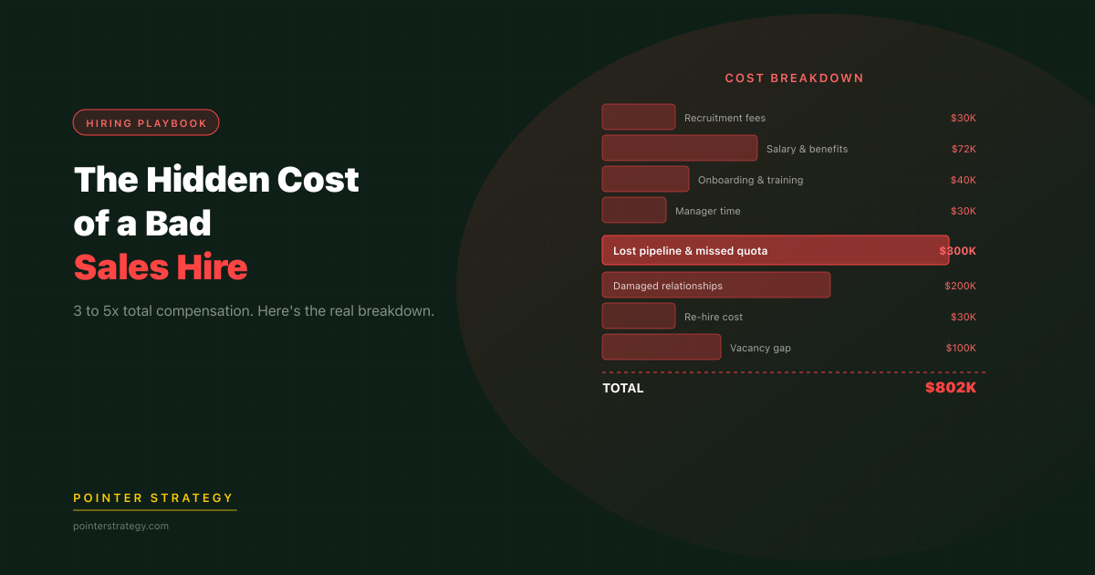Select the Re-hire cost bar
The height and width of the screenshot is (575, 1095).
[639, 316]
